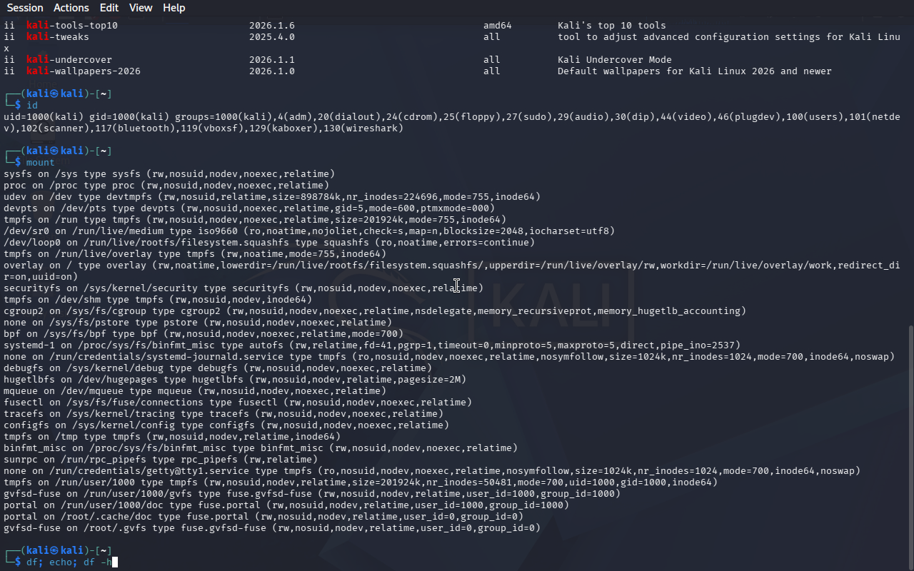This screenshot has height=571, width=914.
Task: Click the 'mount' command at the prompt
Action: click(x=40, y=163)
